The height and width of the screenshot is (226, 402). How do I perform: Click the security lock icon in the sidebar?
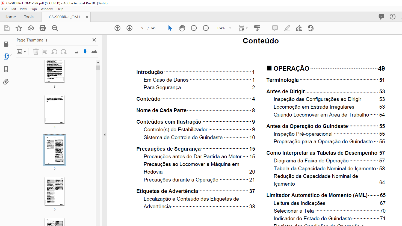point(6,44)
